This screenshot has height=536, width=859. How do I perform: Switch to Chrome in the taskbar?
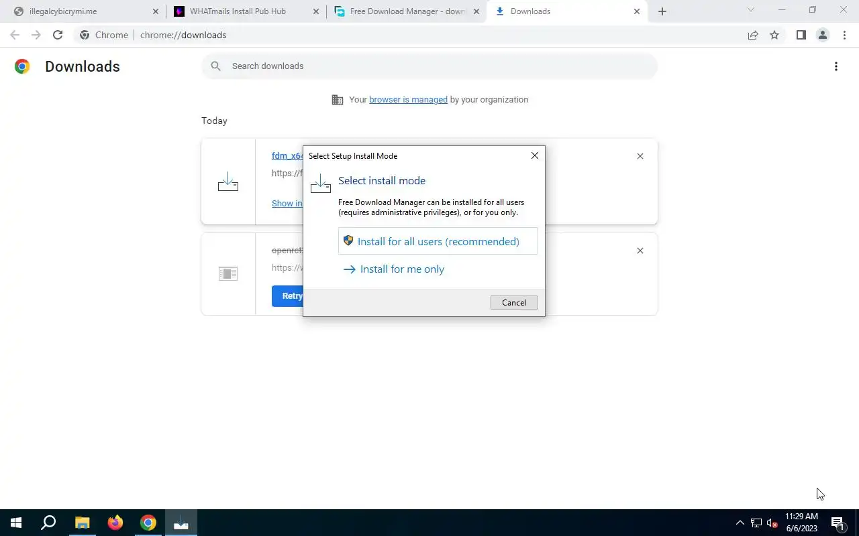(148, 523)
